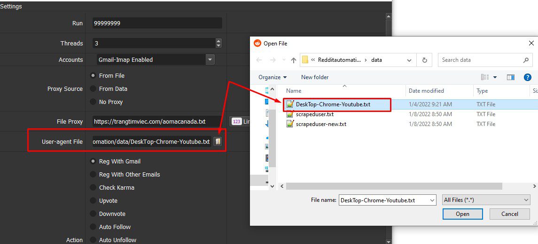Expand the File name dropdown list
The image size is (538, 244).
pyautogui.click(x=432, y=200)
